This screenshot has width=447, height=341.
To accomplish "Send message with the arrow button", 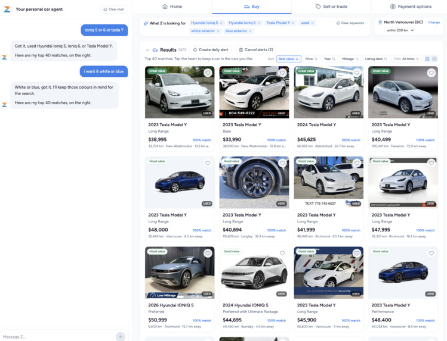I will pos(121,337).
